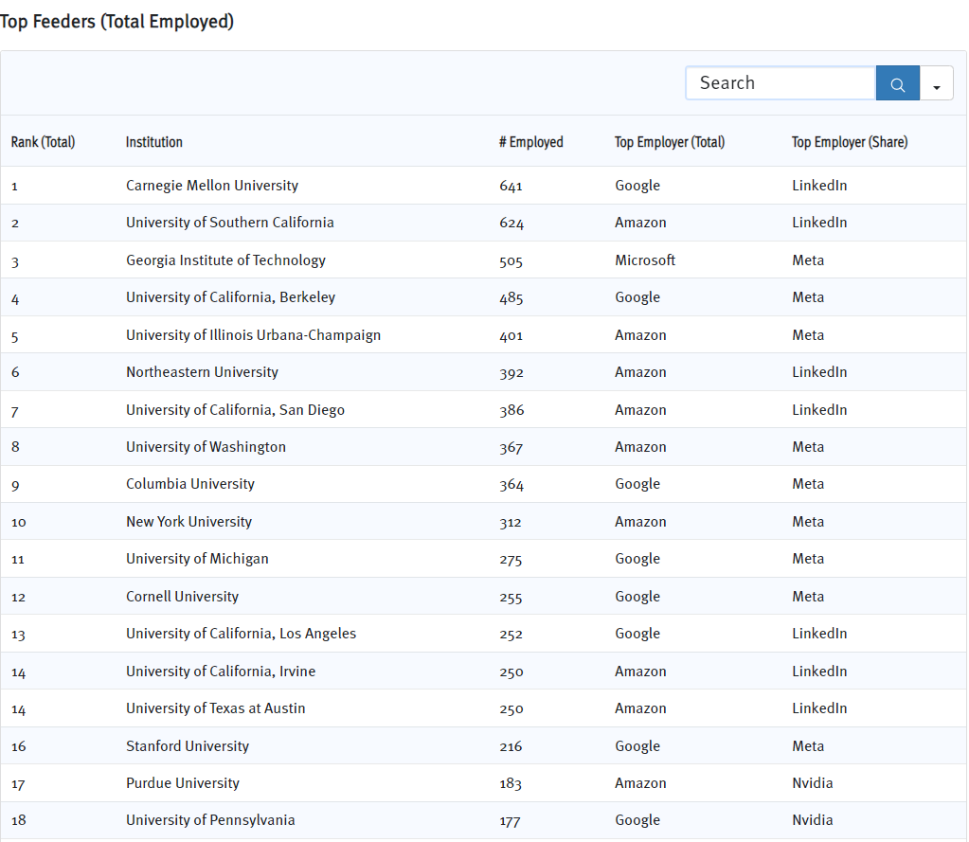Click Nvidia in University of Pennsylvania row
Screen dimensions: 969x842
pyautogui.click(x=812, y=820)
